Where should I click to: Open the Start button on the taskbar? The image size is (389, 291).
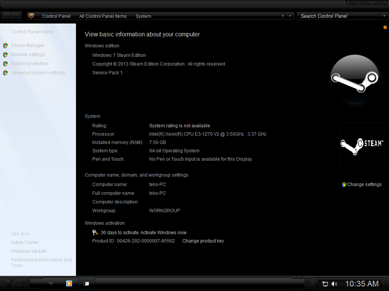pyautogui.click(x=10, y=283)
